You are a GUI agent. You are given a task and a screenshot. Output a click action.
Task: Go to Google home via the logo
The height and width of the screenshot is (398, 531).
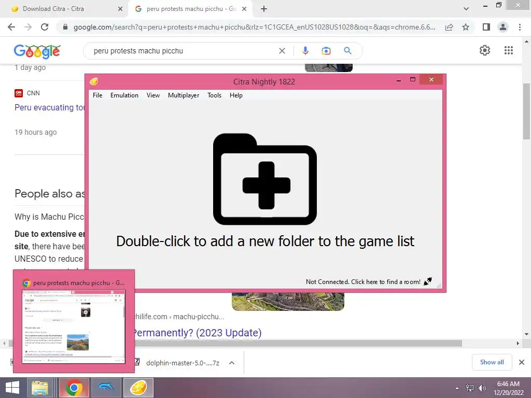37,51
